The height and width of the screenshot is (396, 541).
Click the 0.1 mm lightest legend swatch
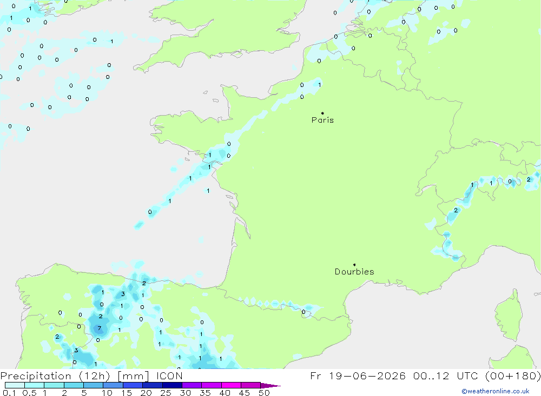15,385
